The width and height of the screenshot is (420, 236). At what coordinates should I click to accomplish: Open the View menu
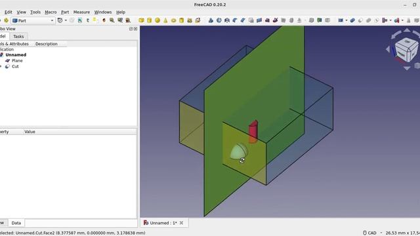[x=22, y=12]
